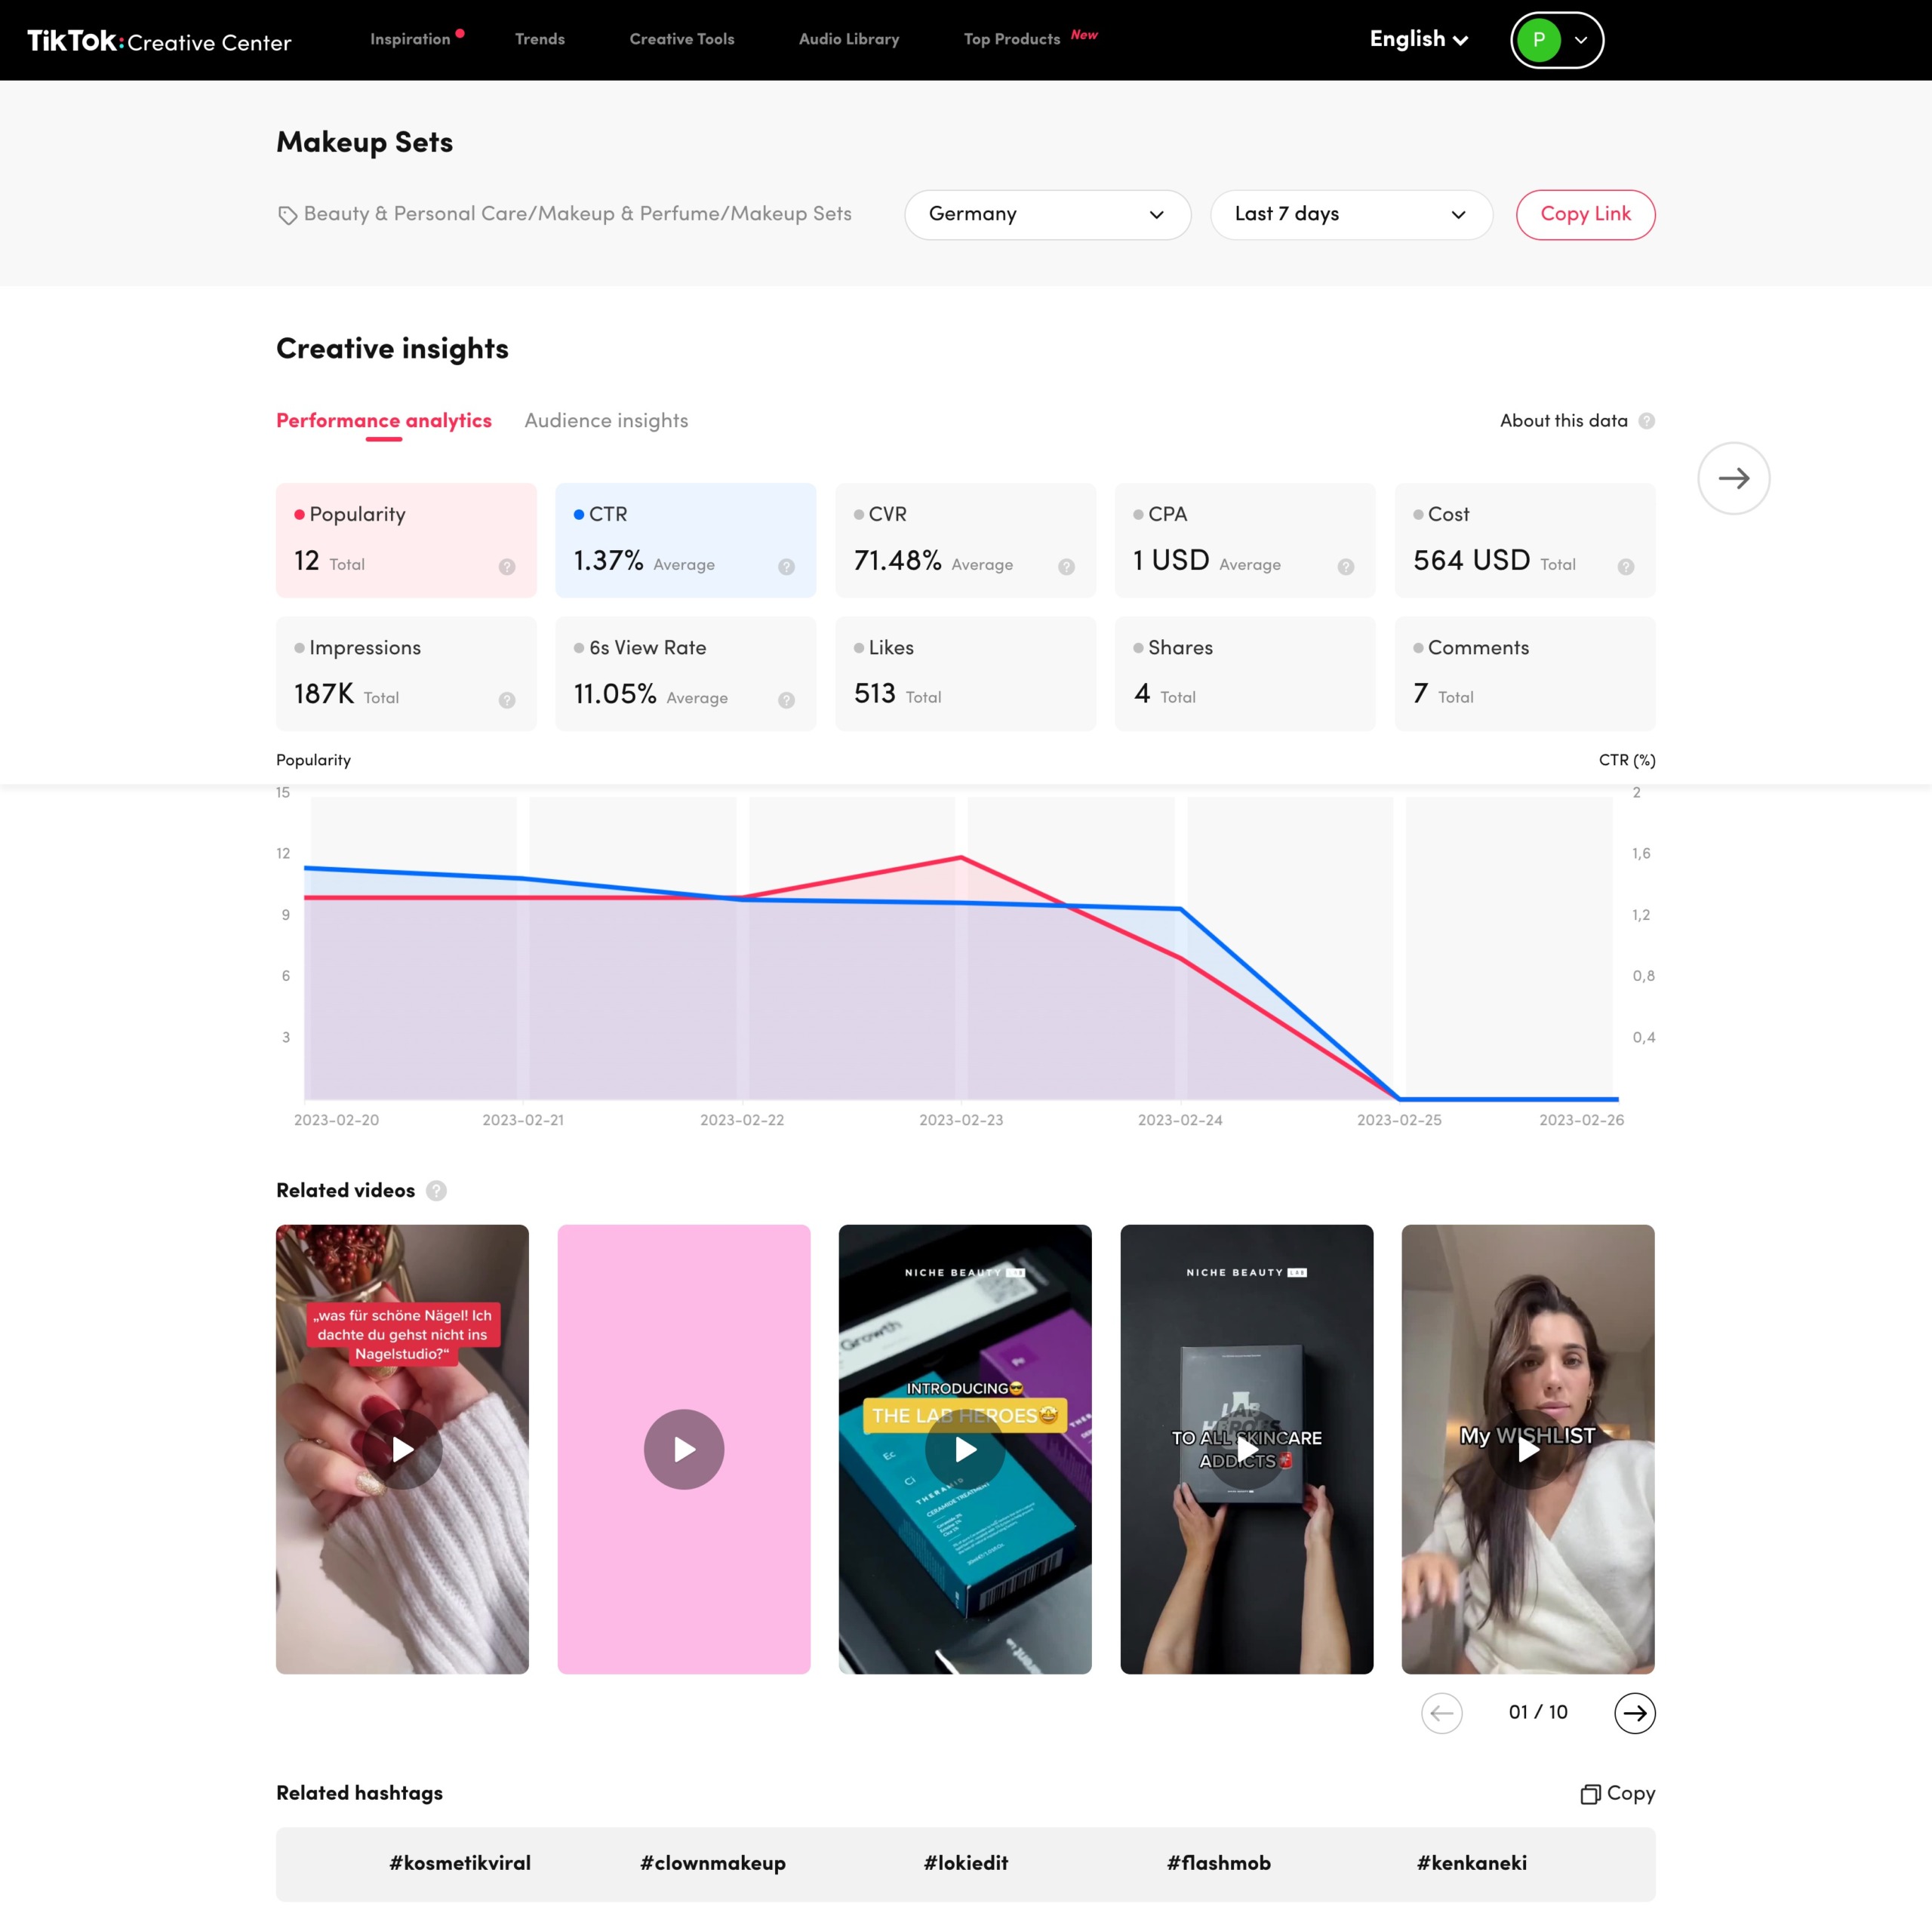Image resolution: width=1932 pixels, height=1925 pixels.
Task: Click the Comments metric card
Action: pos(1524,673)
